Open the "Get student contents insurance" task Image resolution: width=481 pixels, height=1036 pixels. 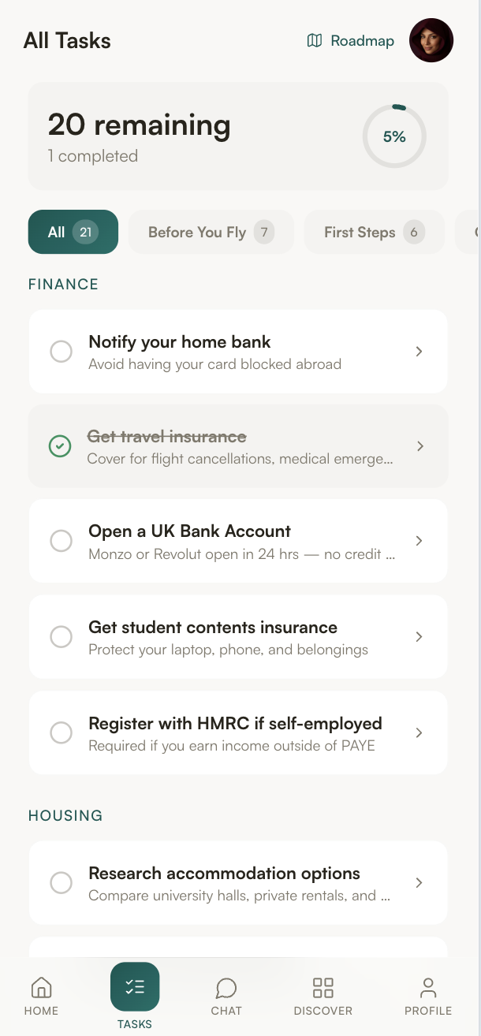tap(237, 637)
